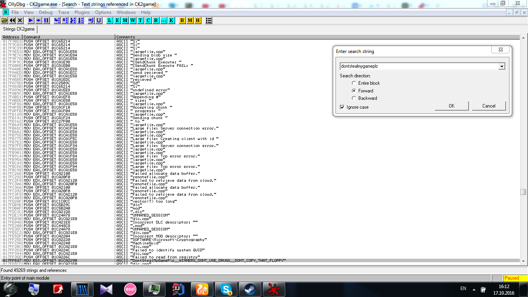
Task: Click into the search string input field
Action: 419,66
